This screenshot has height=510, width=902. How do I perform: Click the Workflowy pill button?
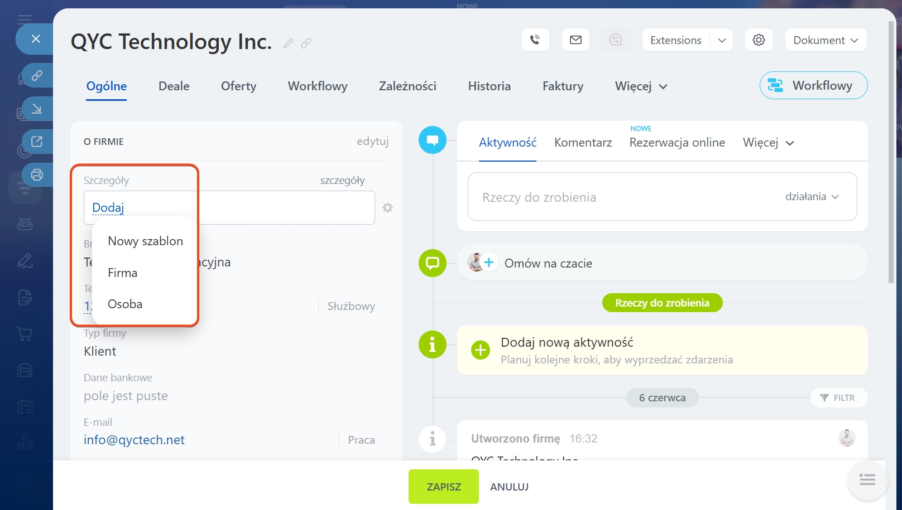pos(813,85)
